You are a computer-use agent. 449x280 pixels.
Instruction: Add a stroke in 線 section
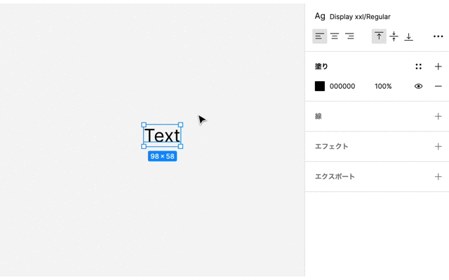coord(438,116)
